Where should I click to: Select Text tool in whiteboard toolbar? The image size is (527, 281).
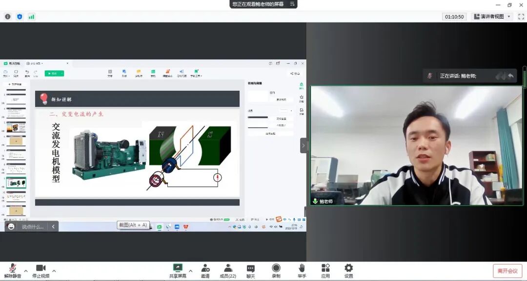[110, 73]
